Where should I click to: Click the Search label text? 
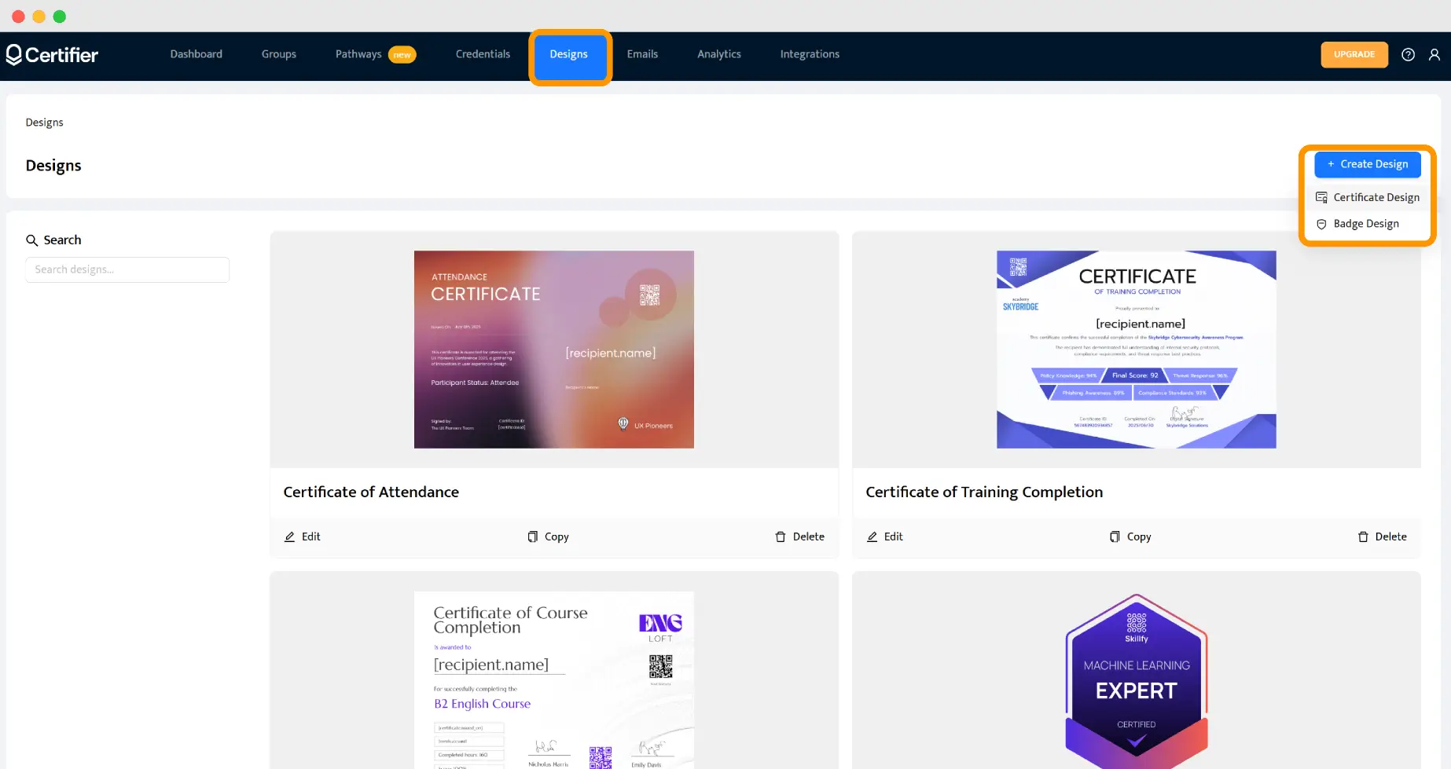[62, 240]
